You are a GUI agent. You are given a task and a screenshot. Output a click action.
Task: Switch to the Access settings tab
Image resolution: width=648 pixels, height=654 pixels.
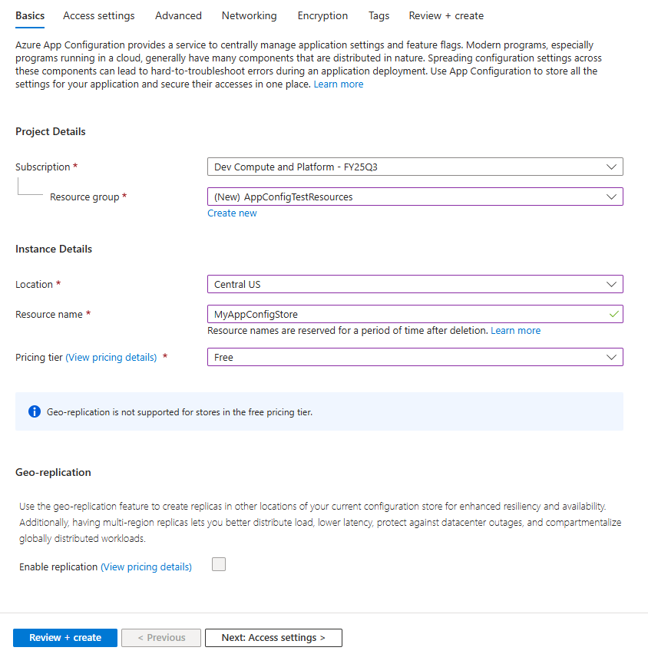pyautogui.click(x=98, y=15)
